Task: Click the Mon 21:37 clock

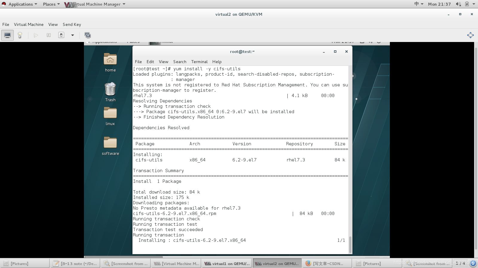Action: (x=439, y=4)
